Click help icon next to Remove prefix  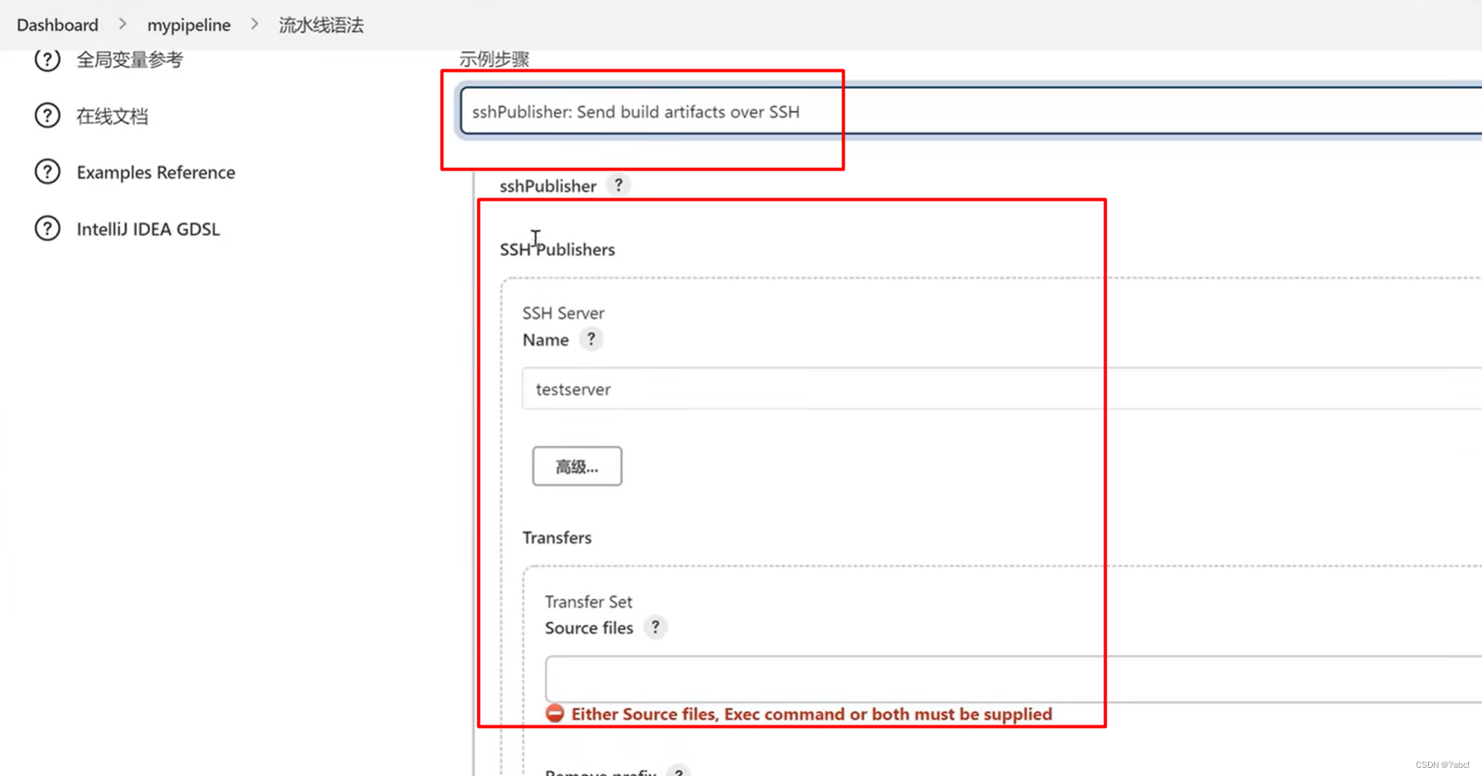678,771
